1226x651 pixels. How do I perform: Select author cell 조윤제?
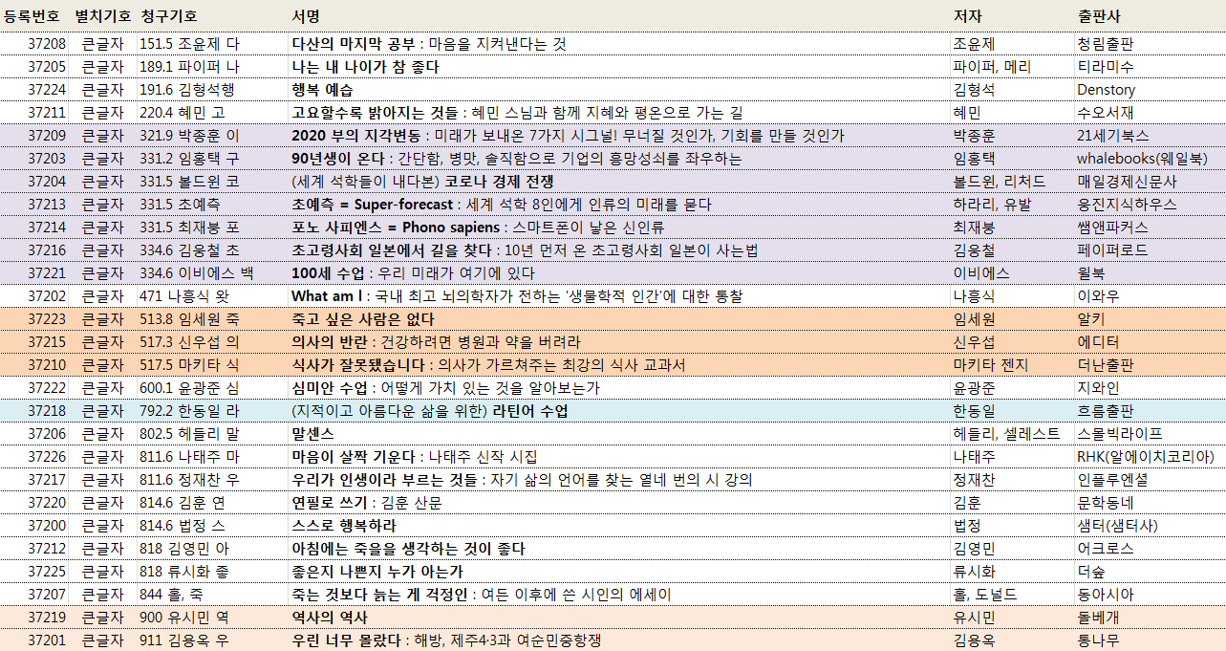click(x=974, y=44)
